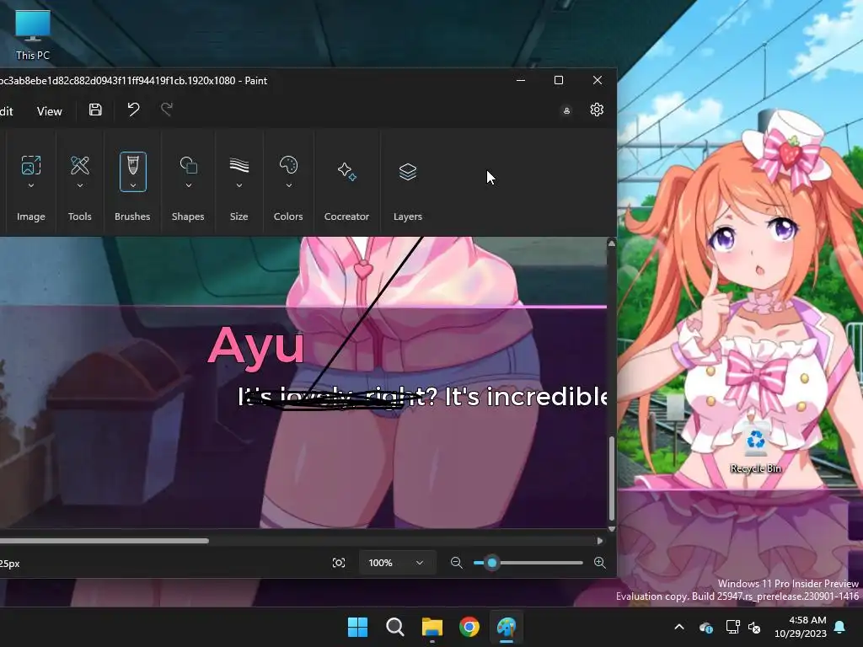Open the View menu
Image resolution: width=863 pixels, height=647 pixels.
[x=50, y=111]
